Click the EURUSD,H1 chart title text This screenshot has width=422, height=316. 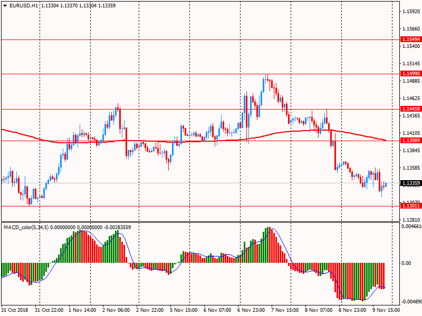[24, 5]
